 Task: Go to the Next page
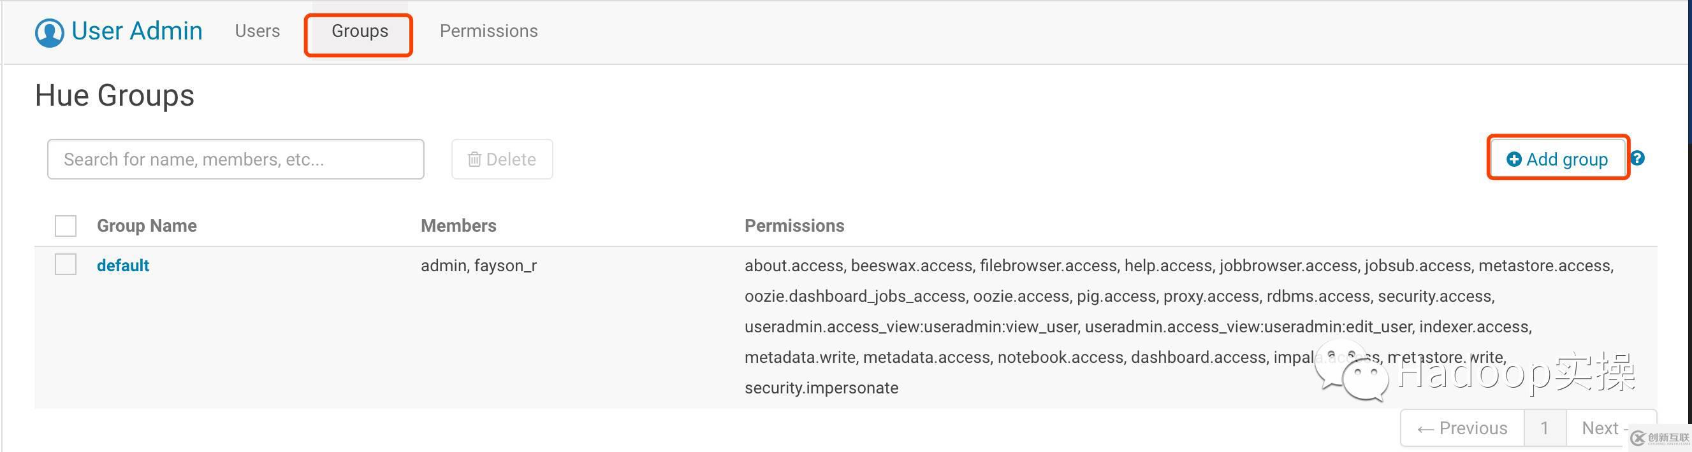tap(1600, 428)
